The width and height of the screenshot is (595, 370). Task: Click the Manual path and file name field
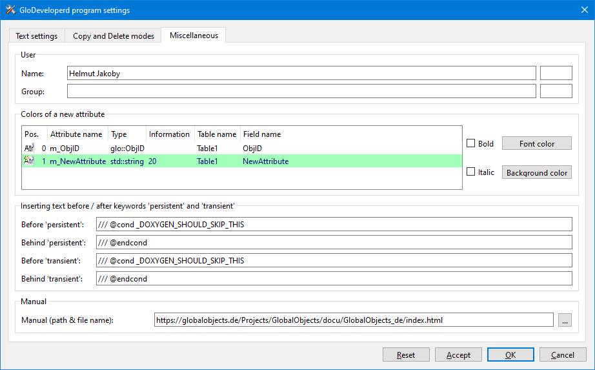coord(354,320)
